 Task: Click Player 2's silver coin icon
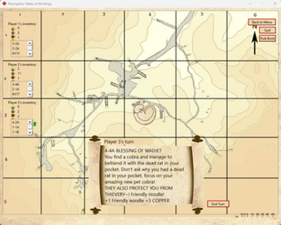tap(13, 73)
